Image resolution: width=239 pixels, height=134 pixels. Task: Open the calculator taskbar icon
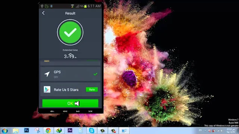[81, 131]
